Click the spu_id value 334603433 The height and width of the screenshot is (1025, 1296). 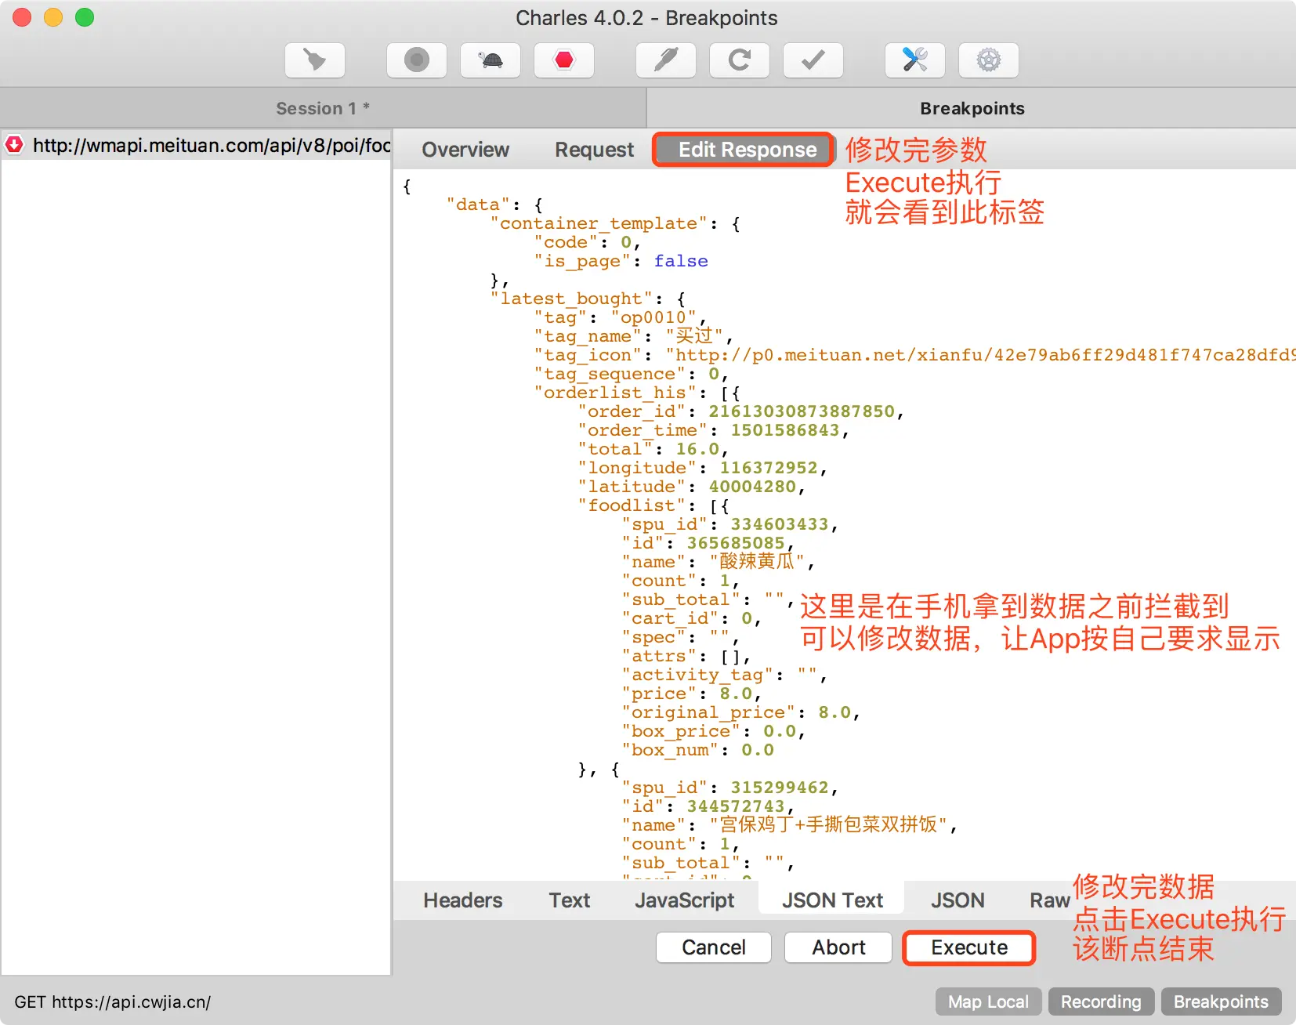pyautogui.click(x=780, y=524)
